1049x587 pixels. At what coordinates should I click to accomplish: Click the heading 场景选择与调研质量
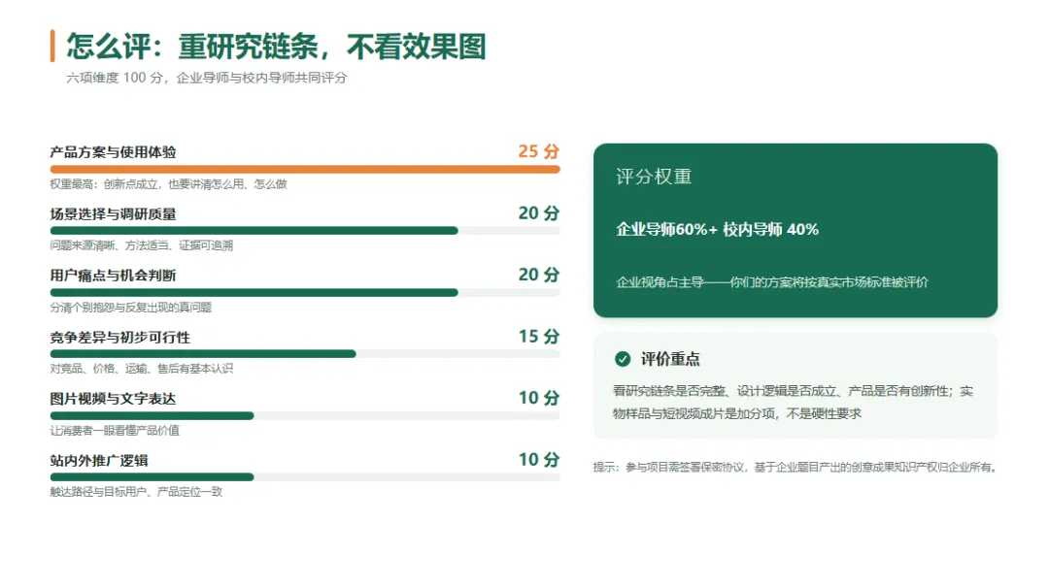coord(113,214)
